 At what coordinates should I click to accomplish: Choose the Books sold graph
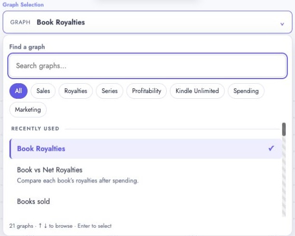click(145, 201)
